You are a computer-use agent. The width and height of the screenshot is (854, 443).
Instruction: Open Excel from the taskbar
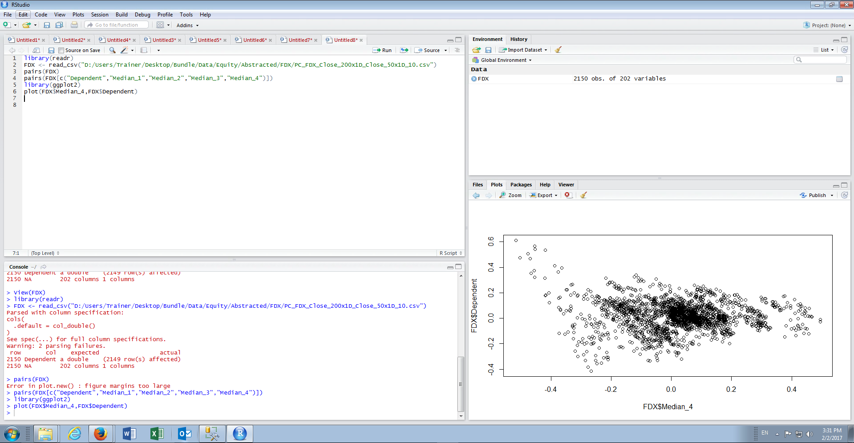point(157,433)
